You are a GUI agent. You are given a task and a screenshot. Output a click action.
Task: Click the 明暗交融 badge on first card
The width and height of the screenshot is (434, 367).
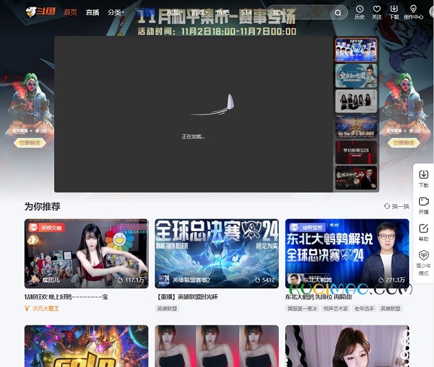tap(46, 228)
